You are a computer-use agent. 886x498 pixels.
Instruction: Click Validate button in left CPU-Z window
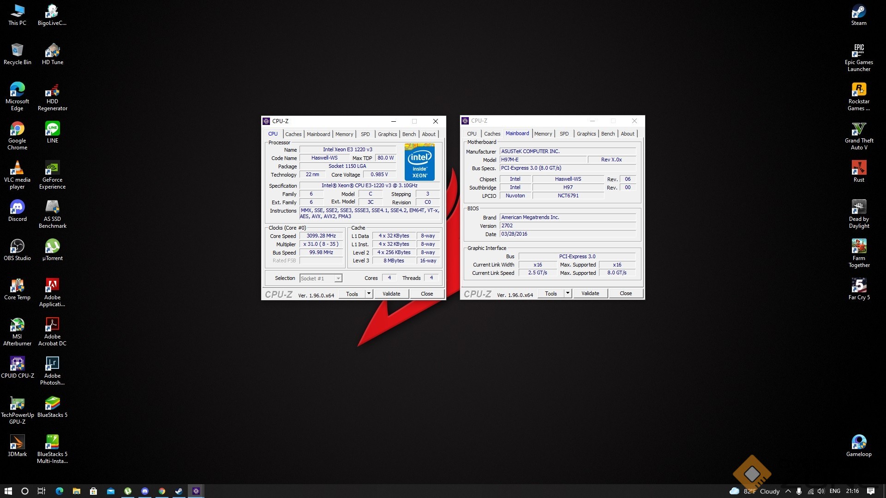tap(391, 294)
